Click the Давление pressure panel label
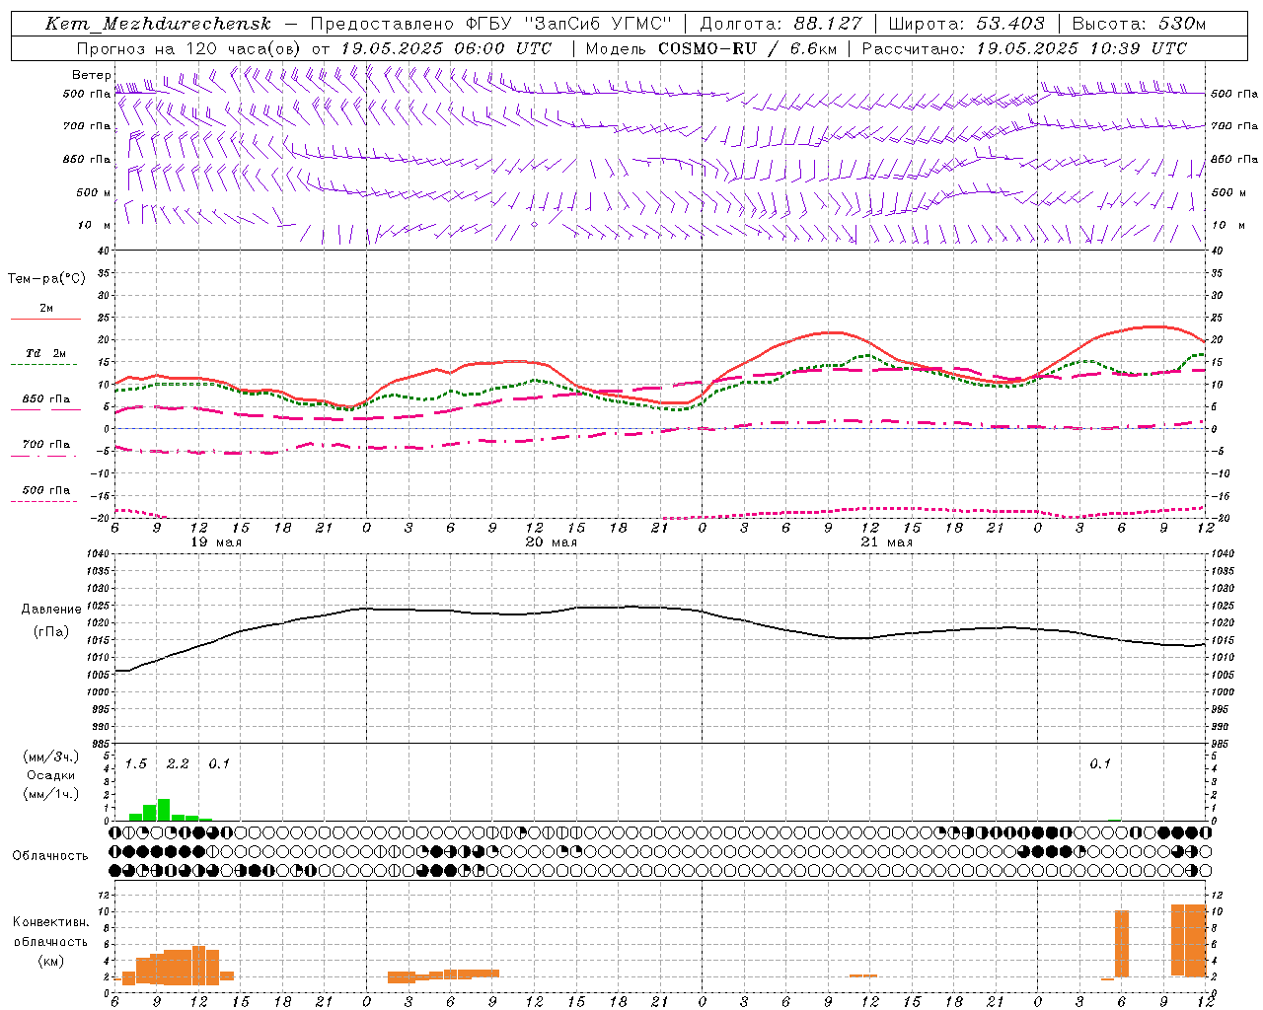The height and width of the screenshot is (1010, 1263). click(x=51, y=610)
